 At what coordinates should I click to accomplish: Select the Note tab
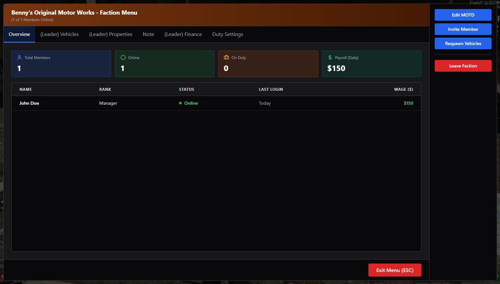(x=148, y=34)
